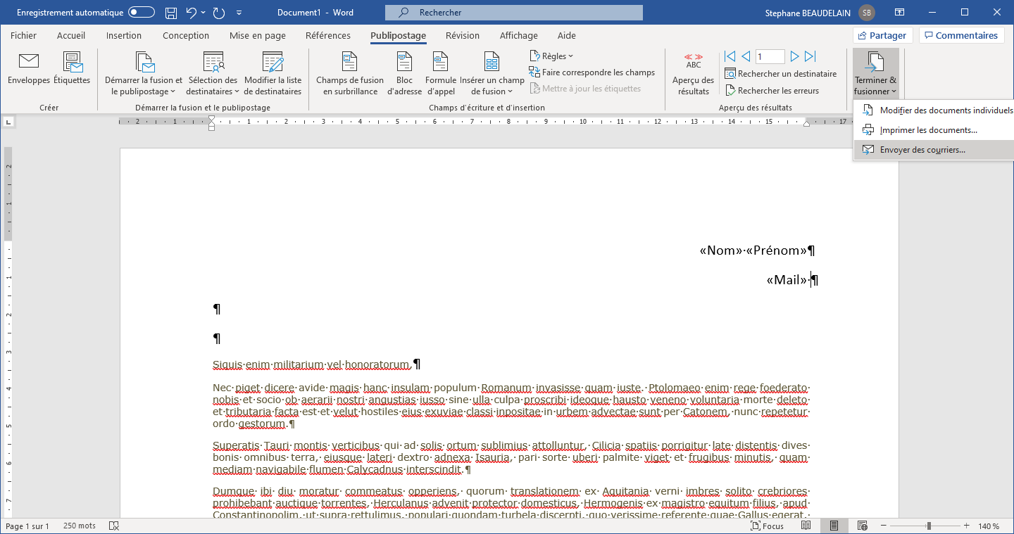The image size is (1014, 534).
Task: Expand Démarrer la fusion et le publipostage
Action: [x=144, y=74]
